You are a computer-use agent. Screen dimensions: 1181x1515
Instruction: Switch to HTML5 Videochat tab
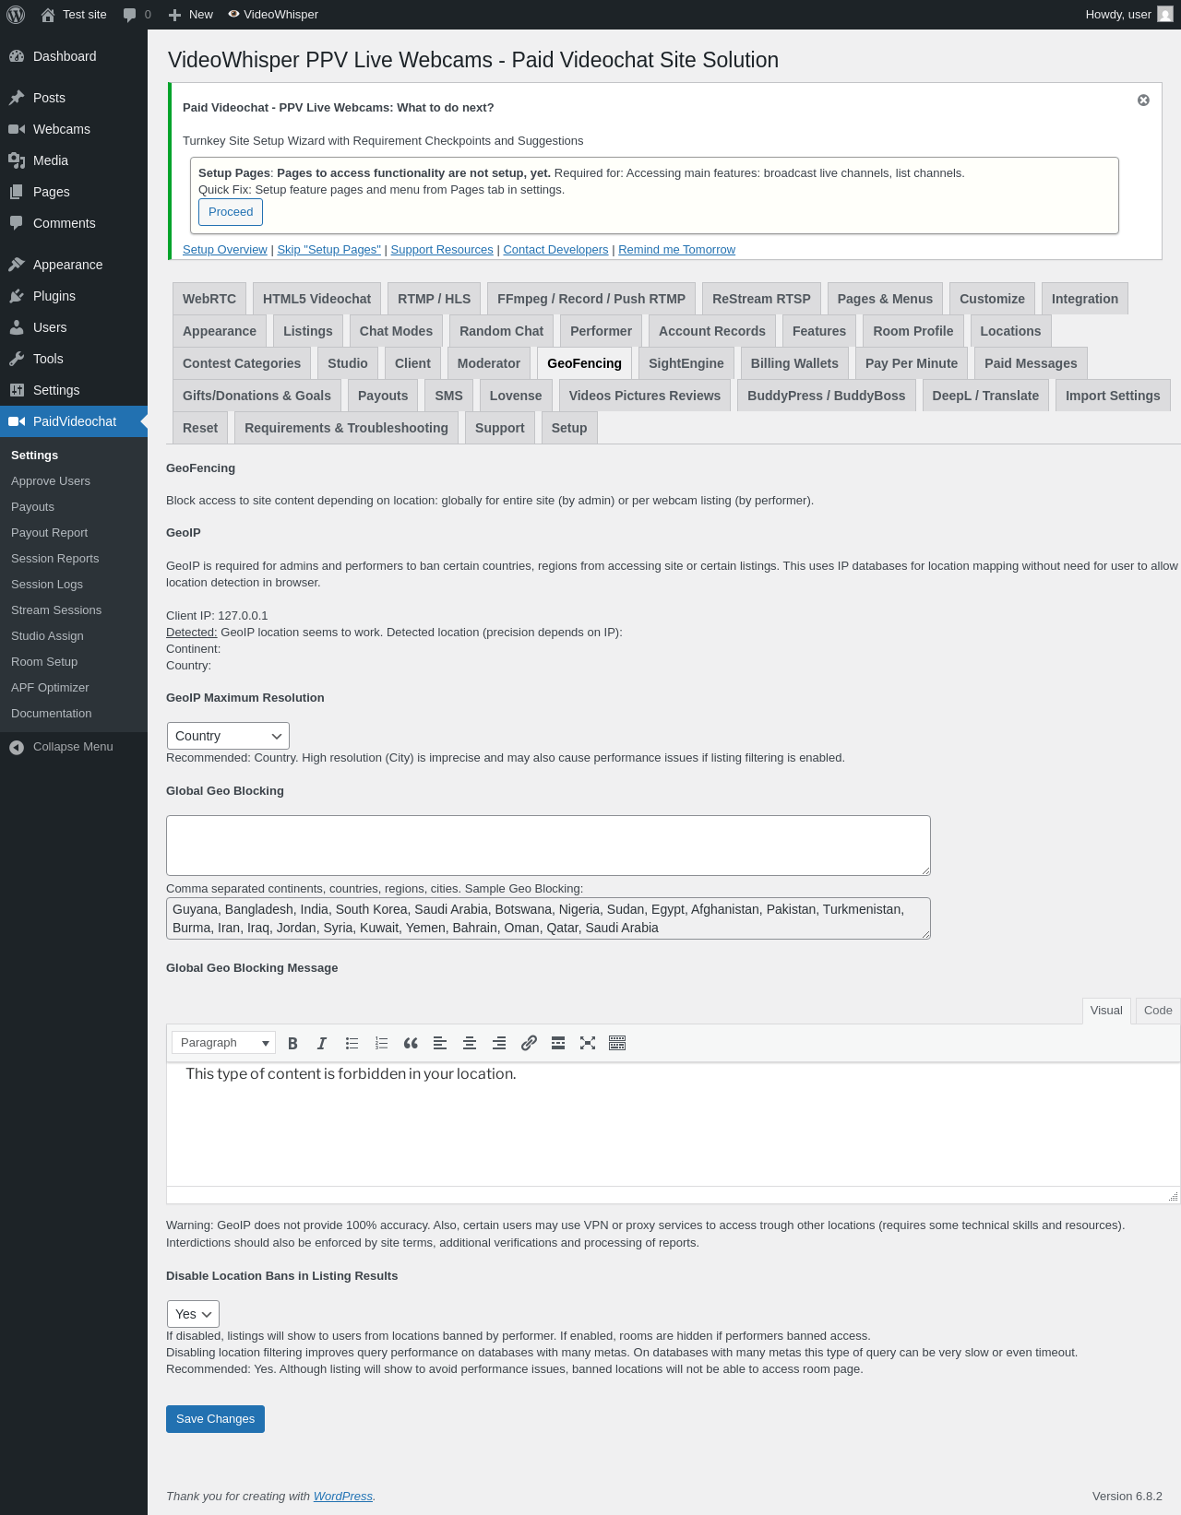pyautogui.click(x=316, y=299)
